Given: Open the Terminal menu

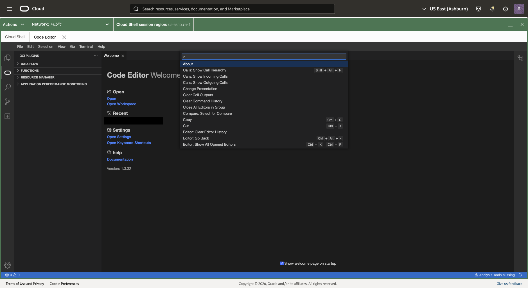Looking at the screenshot, I should pos(86,47).
